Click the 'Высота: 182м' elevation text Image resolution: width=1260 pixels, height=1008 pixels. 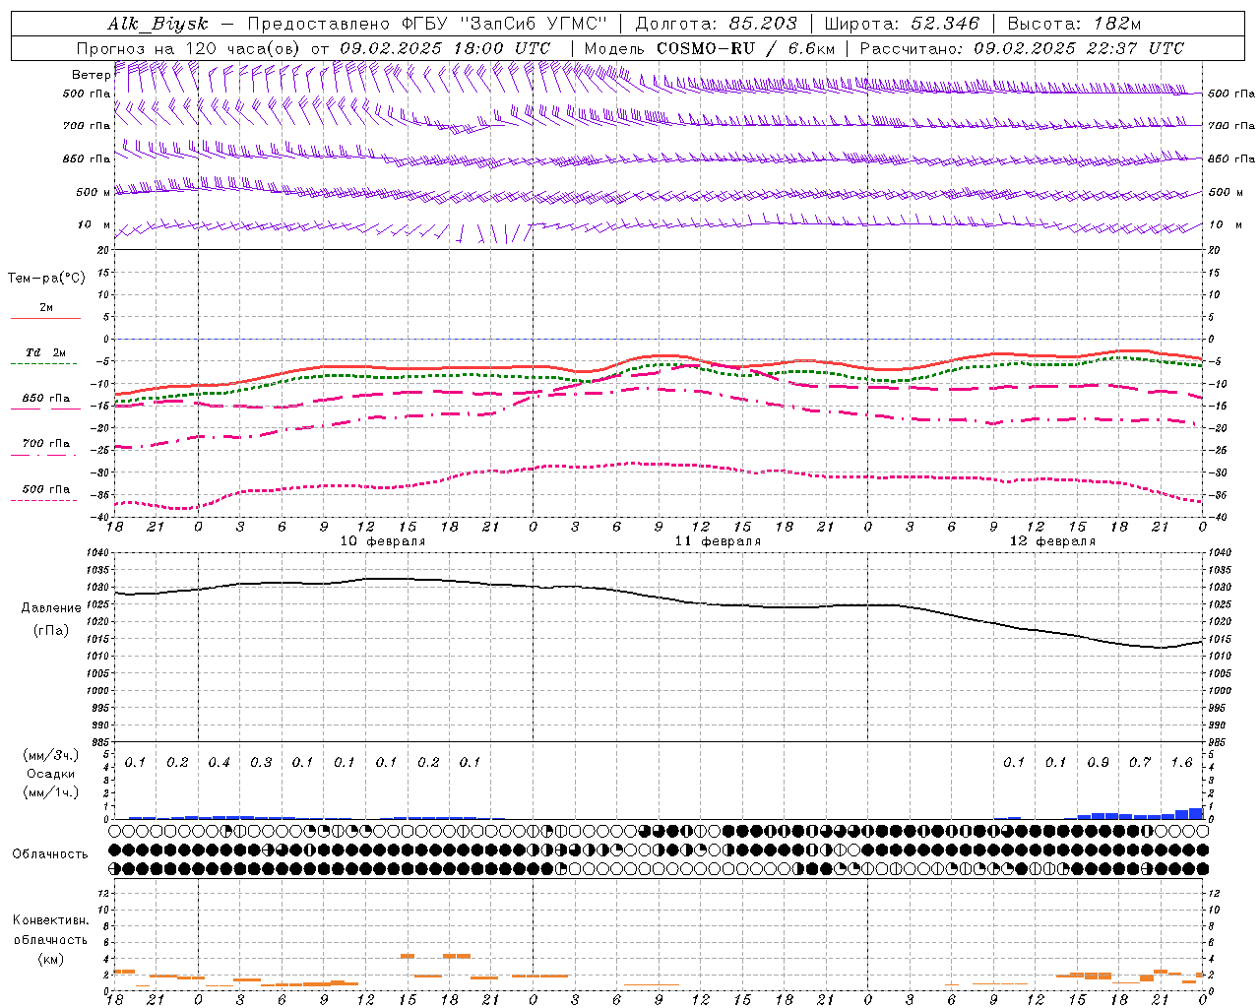pyautogui.click(x=1075, y=24)
